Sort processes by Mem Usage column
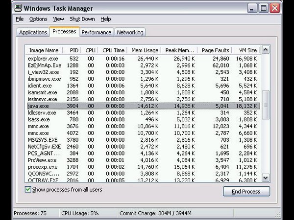The image size is (294, 220). 145,50
